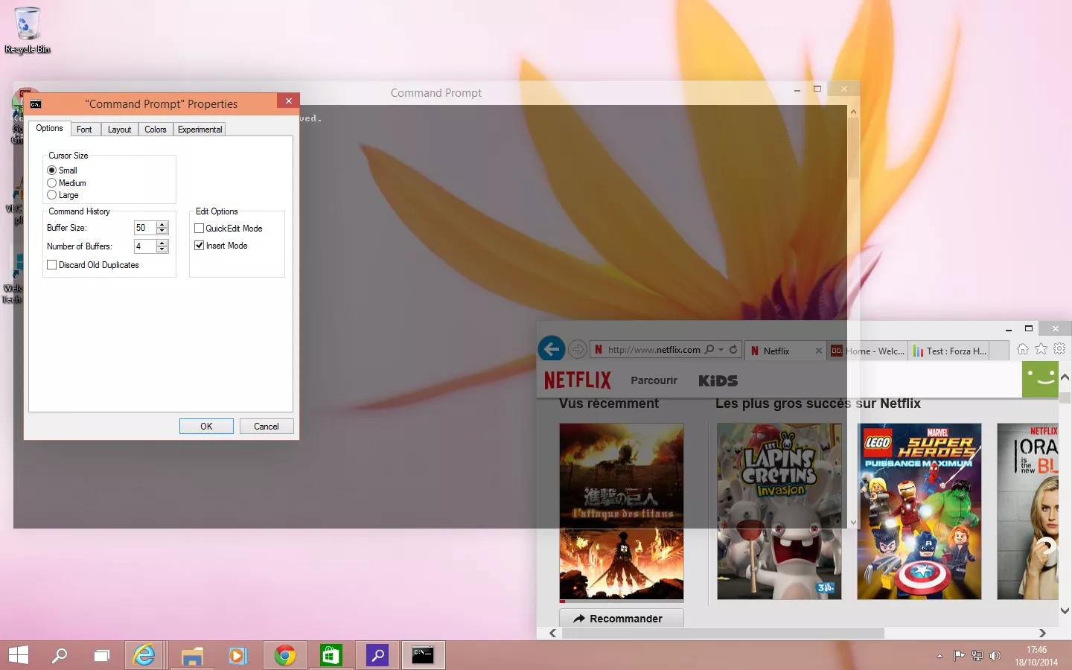This screenshot has width=1072, height=670.
Task: Open File Explorer from the taskbar
Action: pos(192,655)
